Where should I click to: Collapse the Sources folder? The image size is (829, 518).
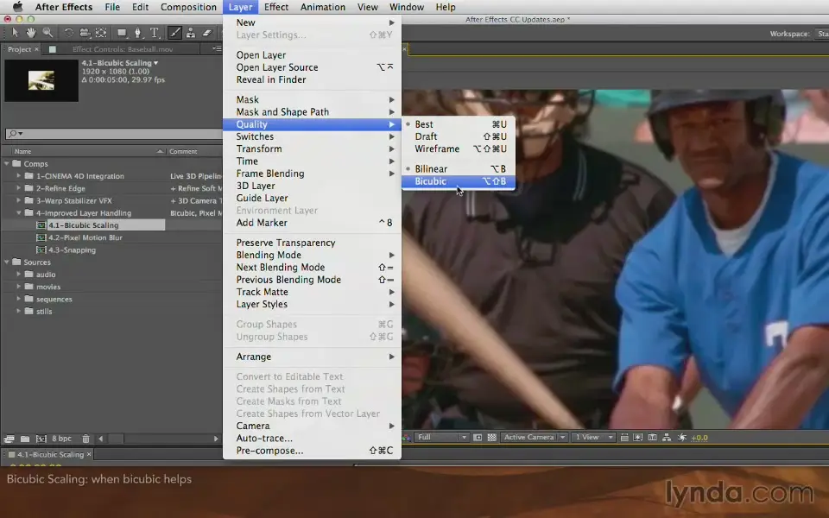click(7, 262)
